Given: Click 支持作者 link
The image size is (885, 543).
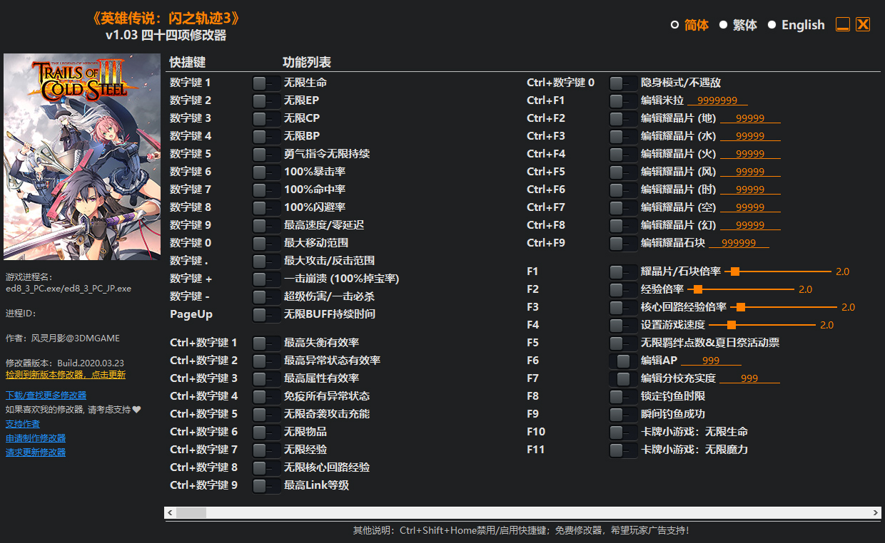Looking at the screenshot, I should point(23,424).
